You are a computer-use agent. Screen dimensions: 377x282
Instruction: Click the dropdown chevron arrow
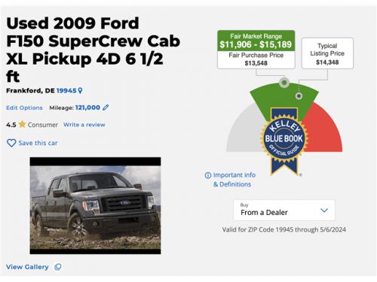point(324,211)
